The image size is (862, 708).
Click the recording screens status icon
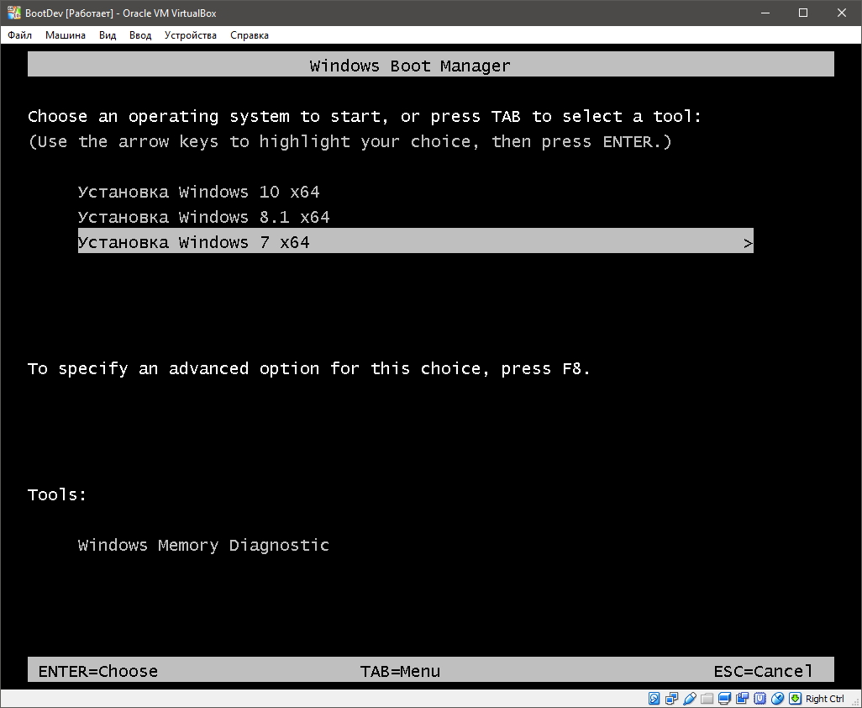(742, 699)
